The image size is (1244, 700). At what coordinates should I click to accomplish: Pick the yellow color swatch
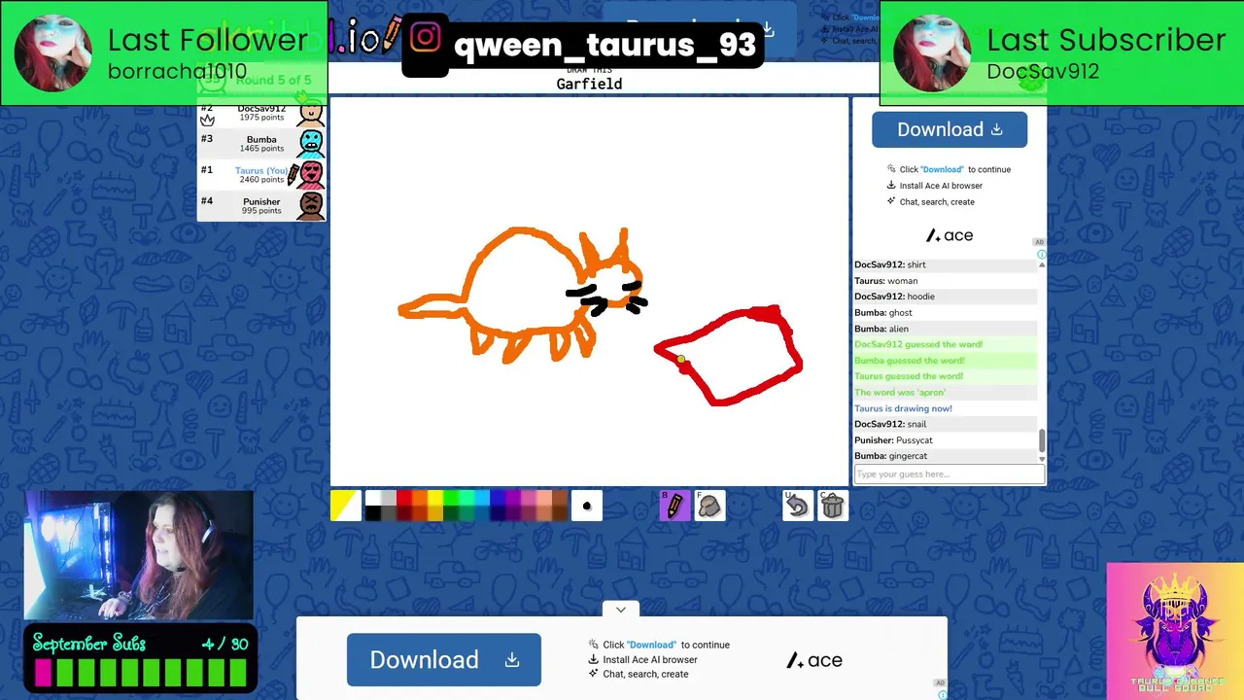[435, 498]
